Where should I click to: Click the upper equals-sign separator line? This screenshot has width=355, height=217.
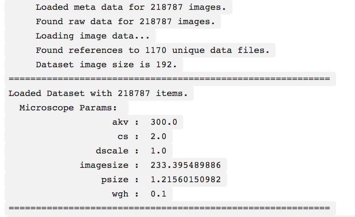click(x=169, y=79)
